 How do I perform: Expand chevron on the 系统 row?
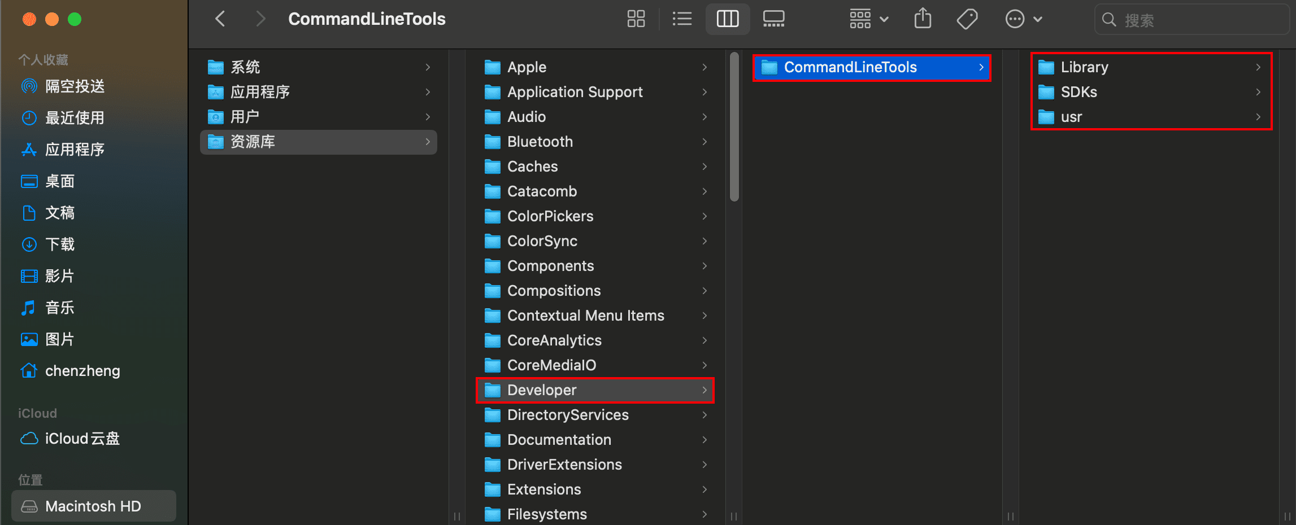pos(428,67)
